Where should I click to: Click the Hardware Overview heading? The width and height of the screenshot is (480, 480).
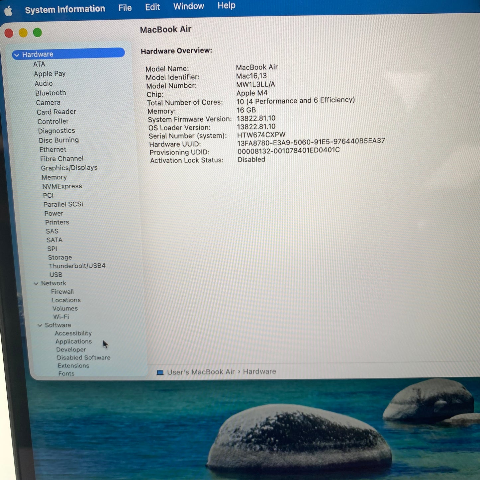pos(176,51)
